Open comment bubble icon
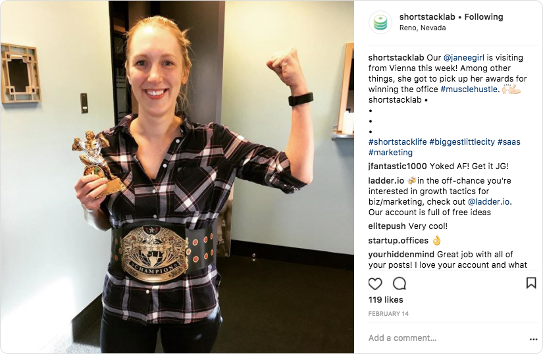This screenshot has width=543, height=354. click(400, 284)
